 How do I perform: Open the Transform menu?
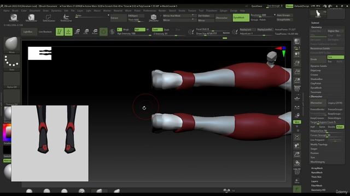tap(212, 11)
